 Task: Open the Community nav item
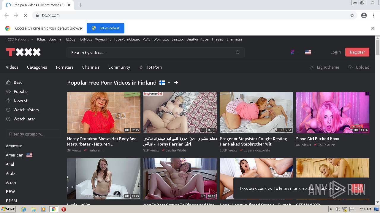119,67
